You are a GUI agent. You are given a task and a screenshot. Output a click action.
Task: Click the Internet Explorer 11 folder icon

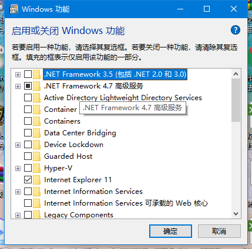click(x=36, y=180)
